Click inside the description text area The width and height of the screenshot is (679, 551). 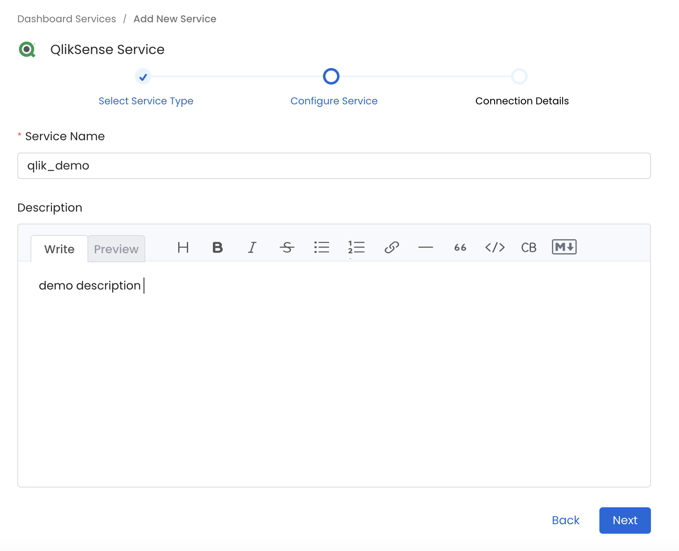coord(334,371)
